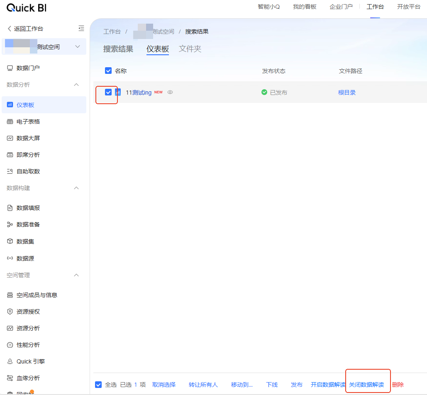Collapse the 空间管理 section
427x395 pixels.
pos(76,275)
